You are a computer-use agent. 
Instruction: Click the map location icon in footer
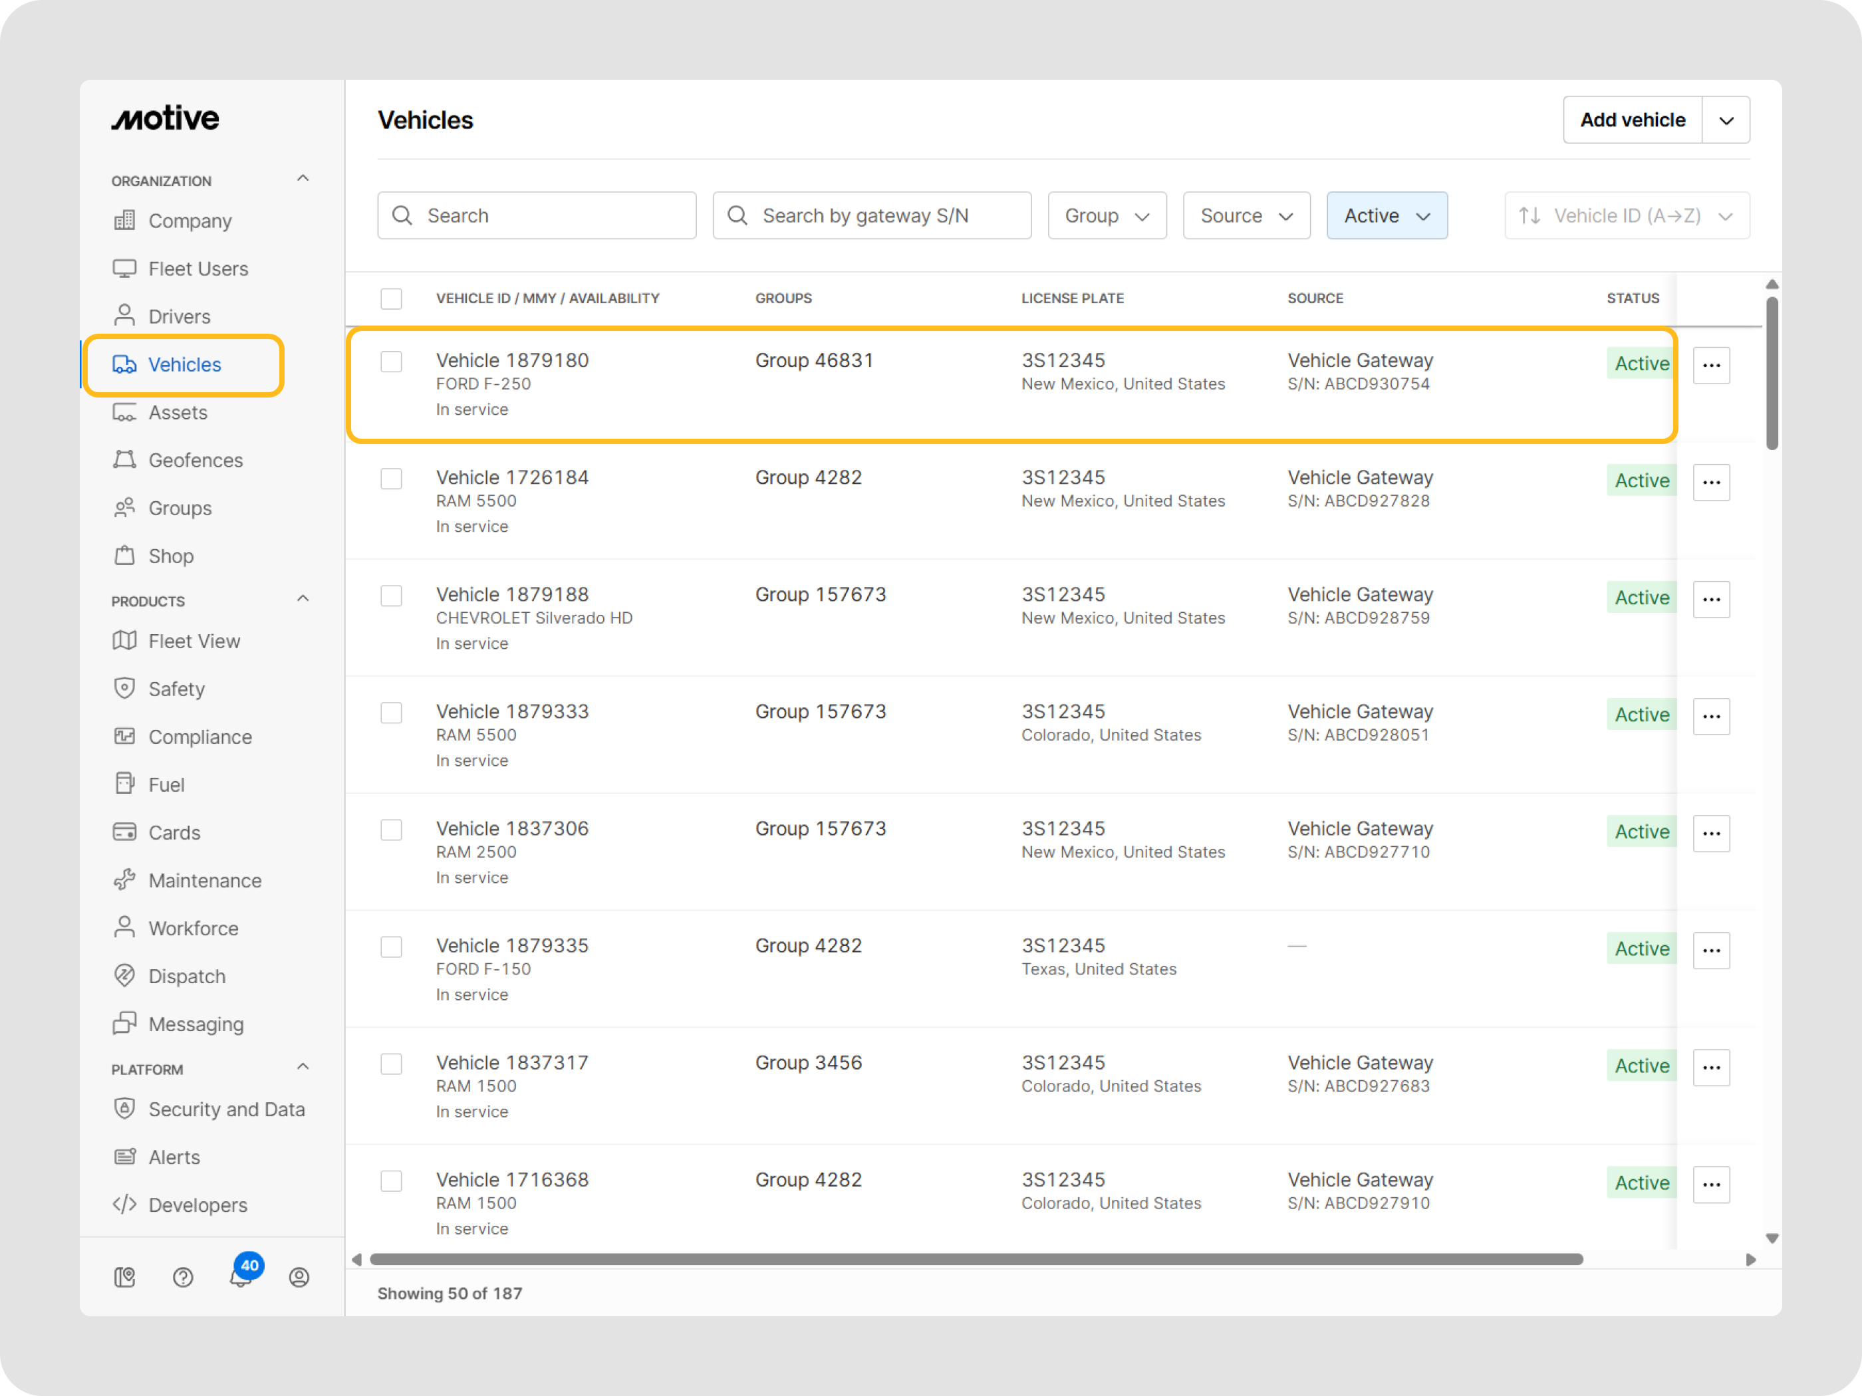124,1278
